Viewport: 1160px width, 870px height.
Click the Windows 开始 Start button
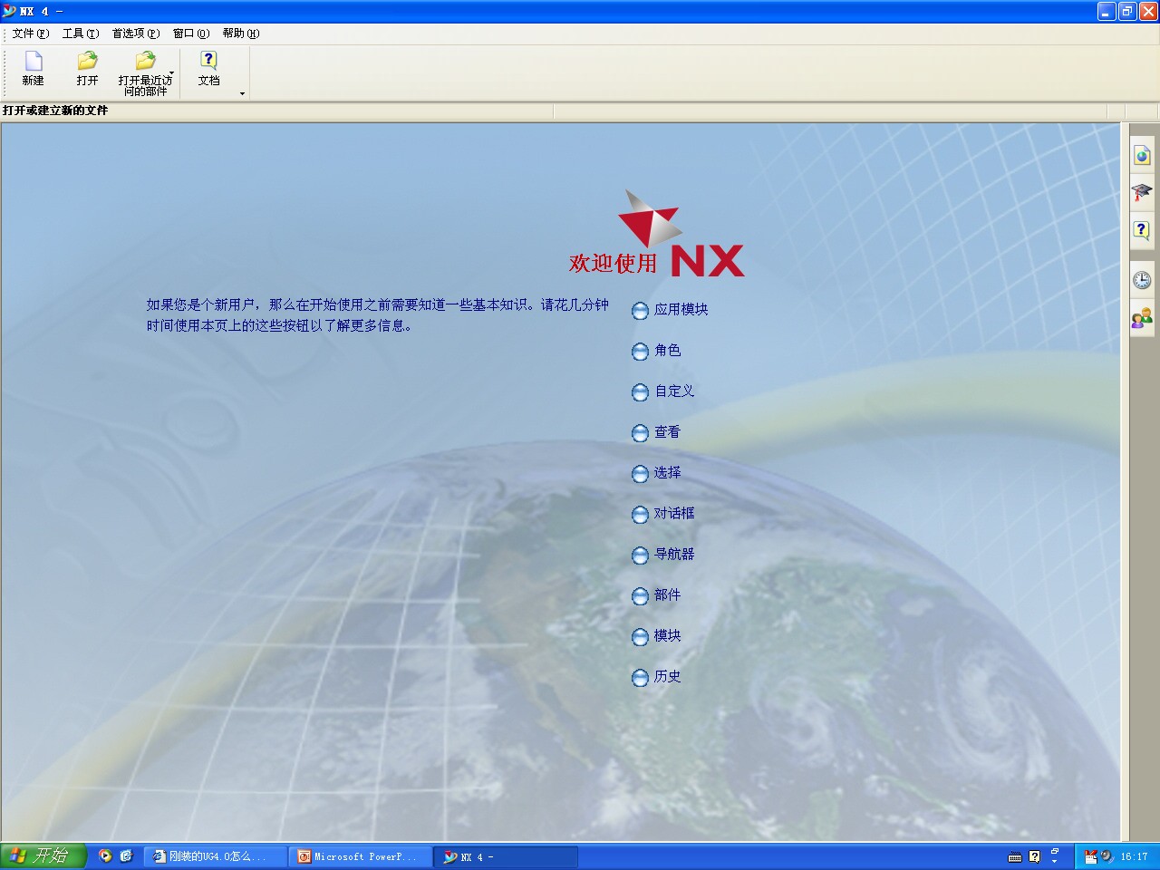(43, 855)
